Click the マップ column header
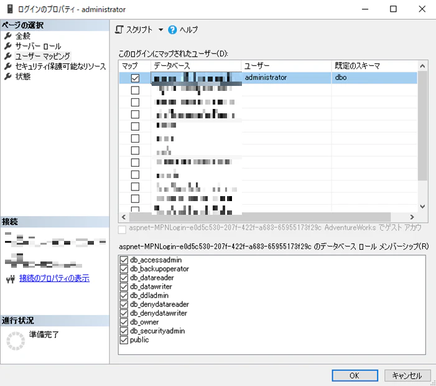Image resolution: width=436 pixels, height=386 pixels. tap(135, 66)
